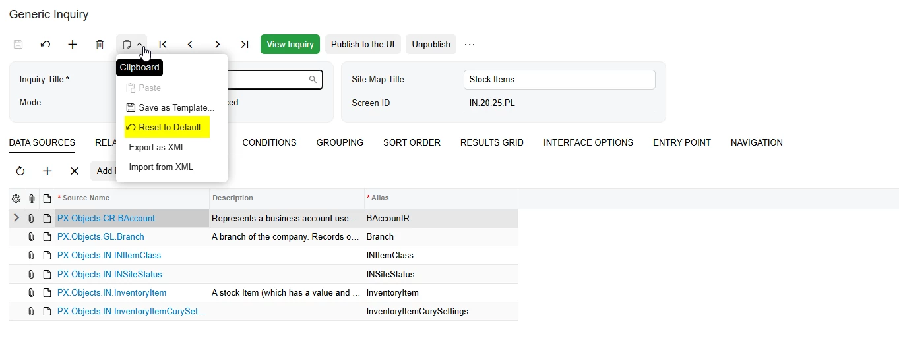Open the more actions ellipsis menu

point(470,44)
